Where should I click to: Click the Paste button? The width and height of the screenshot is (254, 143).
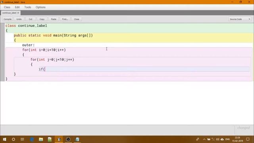54,19
